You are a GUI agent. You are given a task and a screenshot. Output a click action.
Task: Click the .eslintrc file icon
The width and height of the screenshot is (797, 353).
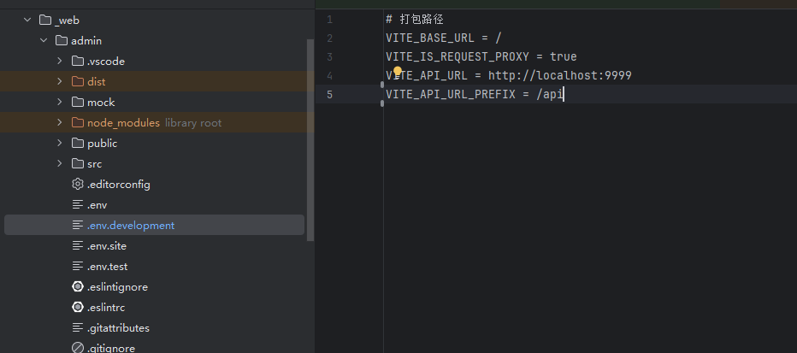coord(78,308)
